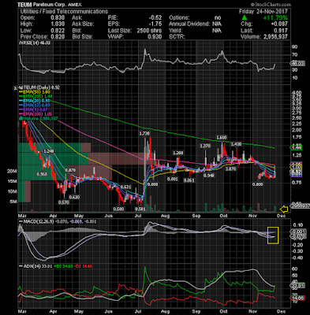Click the ADX axis value tag 33.81
This screenshot has height=315, width=310.
(297, 286)
